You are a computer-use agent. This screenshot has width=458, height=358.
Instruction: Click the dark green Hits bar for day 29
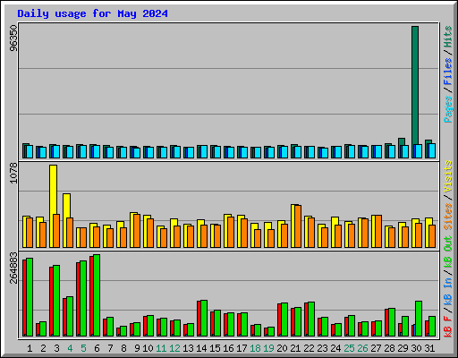pos(402,142)
